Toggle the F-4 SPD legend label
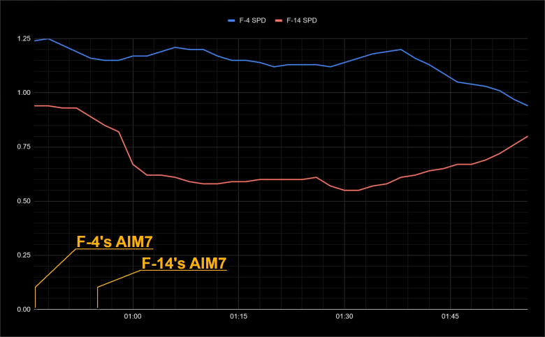 [252, 20]
